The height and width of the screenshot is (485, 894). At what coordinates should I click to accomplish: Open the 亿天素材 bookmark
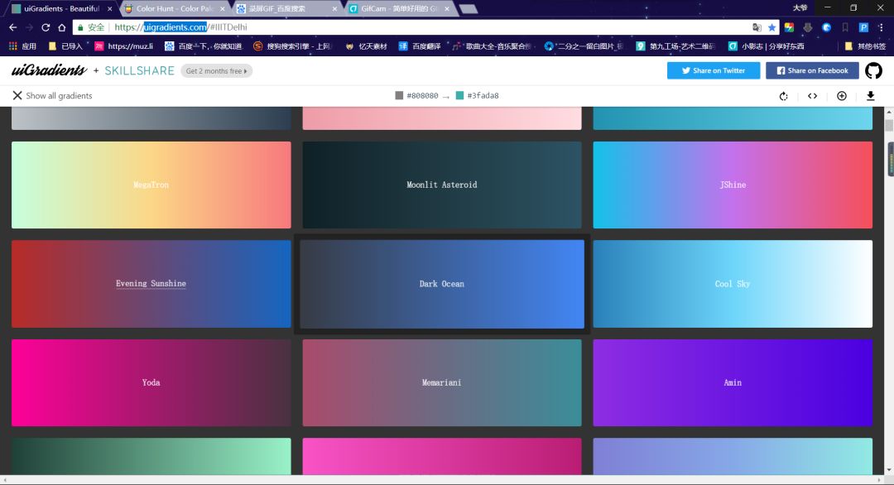click(366, 46)
